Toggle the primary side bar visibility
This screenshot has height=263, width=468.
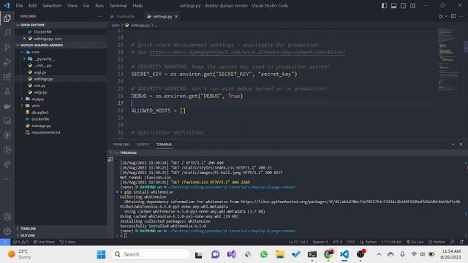384,6
